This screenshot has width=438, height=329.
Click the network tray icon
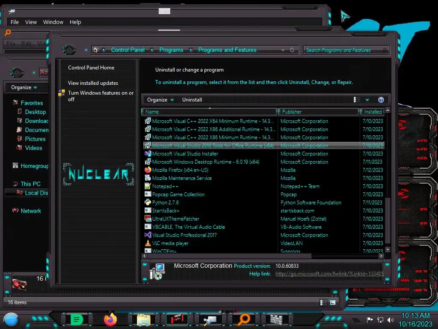[380, 320]
